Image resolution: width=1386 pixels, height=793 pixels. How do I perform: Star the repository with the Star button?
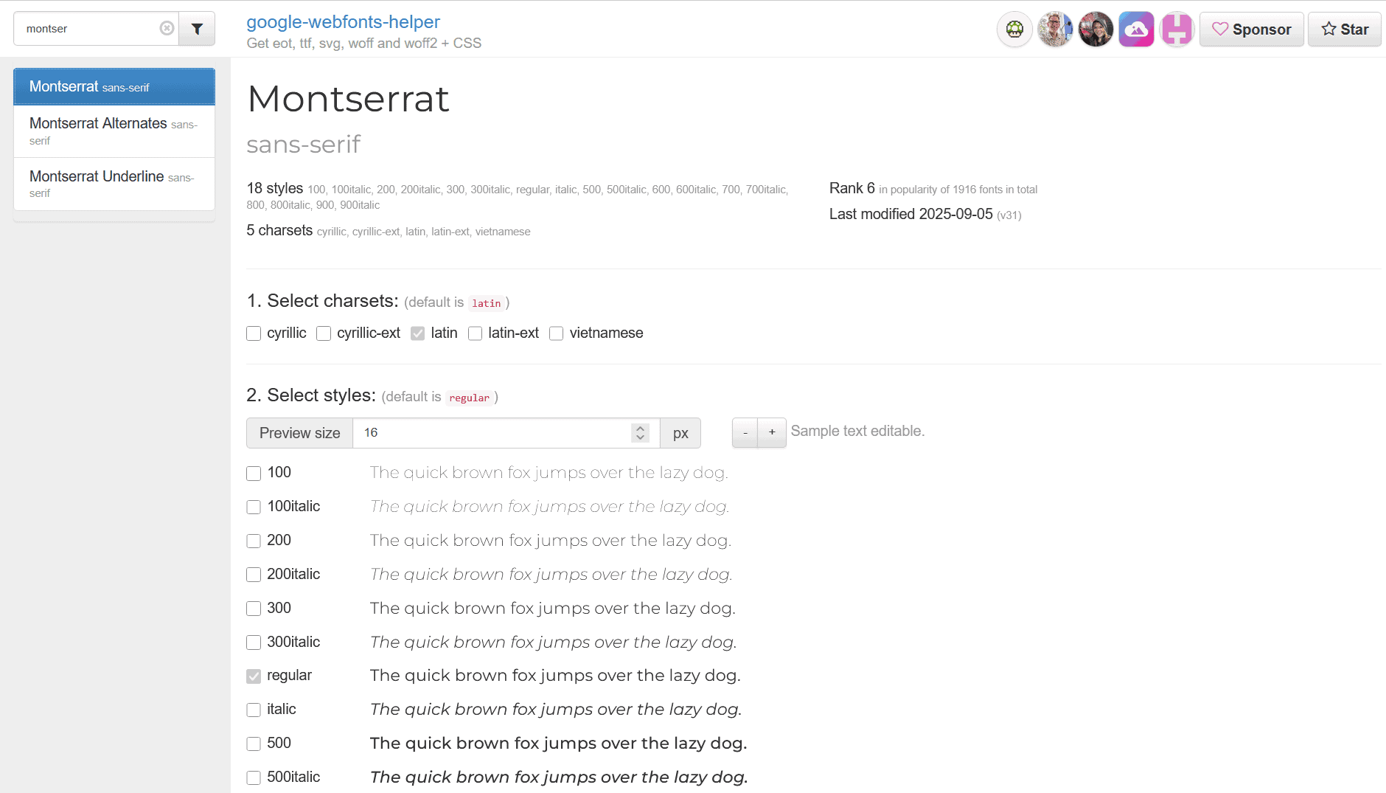[x=1344, y=30]
